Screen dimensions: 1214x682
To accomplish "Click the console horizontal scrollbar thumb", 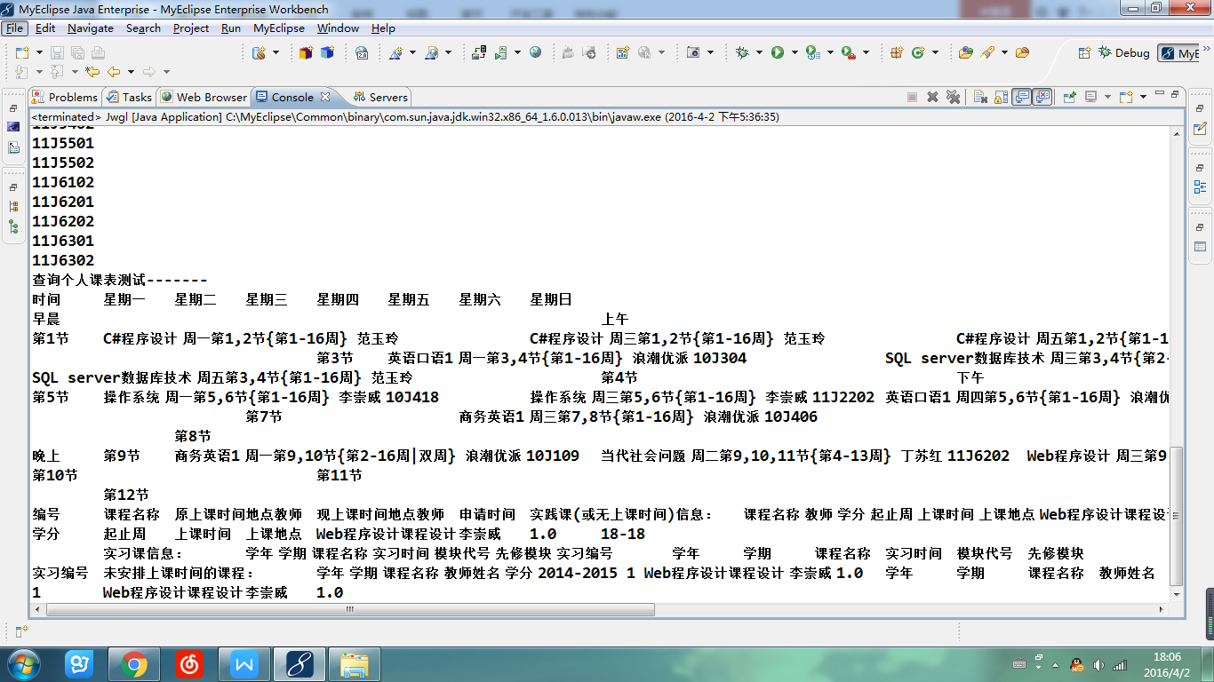I will click(x=351, y=610).
